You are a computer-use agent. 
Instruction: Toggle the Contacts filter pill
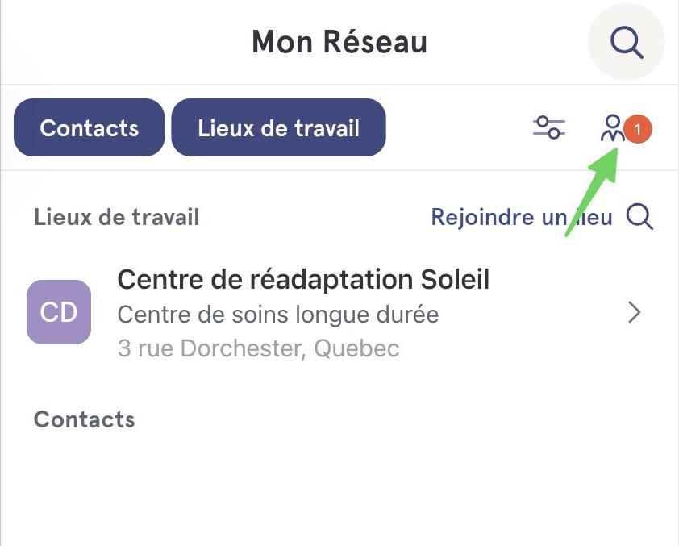pyautogui.click(x=90, y=127)
